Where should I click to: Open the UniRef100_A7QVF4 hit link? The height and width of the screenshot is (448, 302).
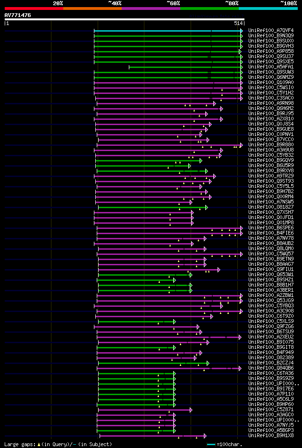click(271, 31)
